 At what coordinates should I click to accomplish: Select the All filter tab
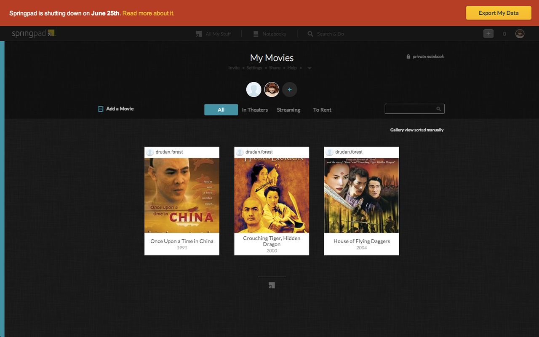221,110
